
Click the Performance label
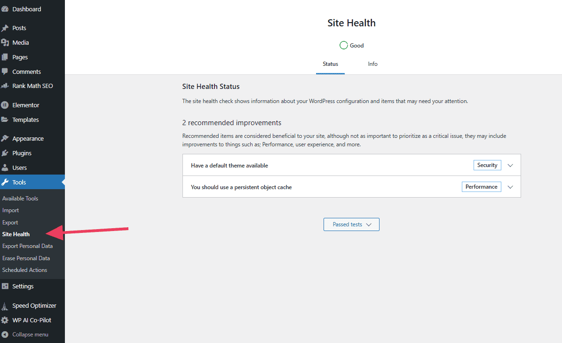click(481, 187)
